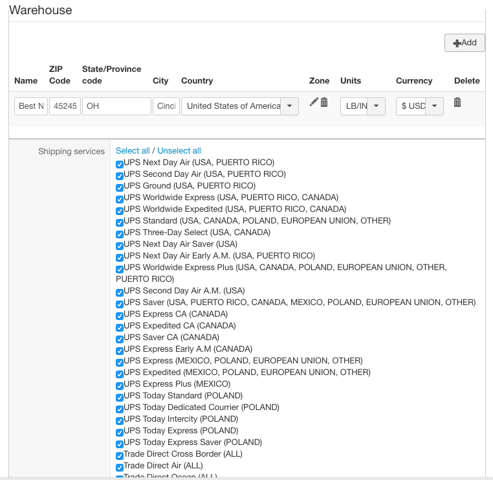
Task: Click the Warehouse heading
Action: (41, 10)
